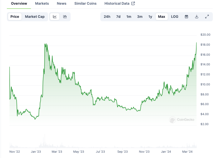The image size is (215, 158).
Task: Go to the News tab
Action: [62, 3]
